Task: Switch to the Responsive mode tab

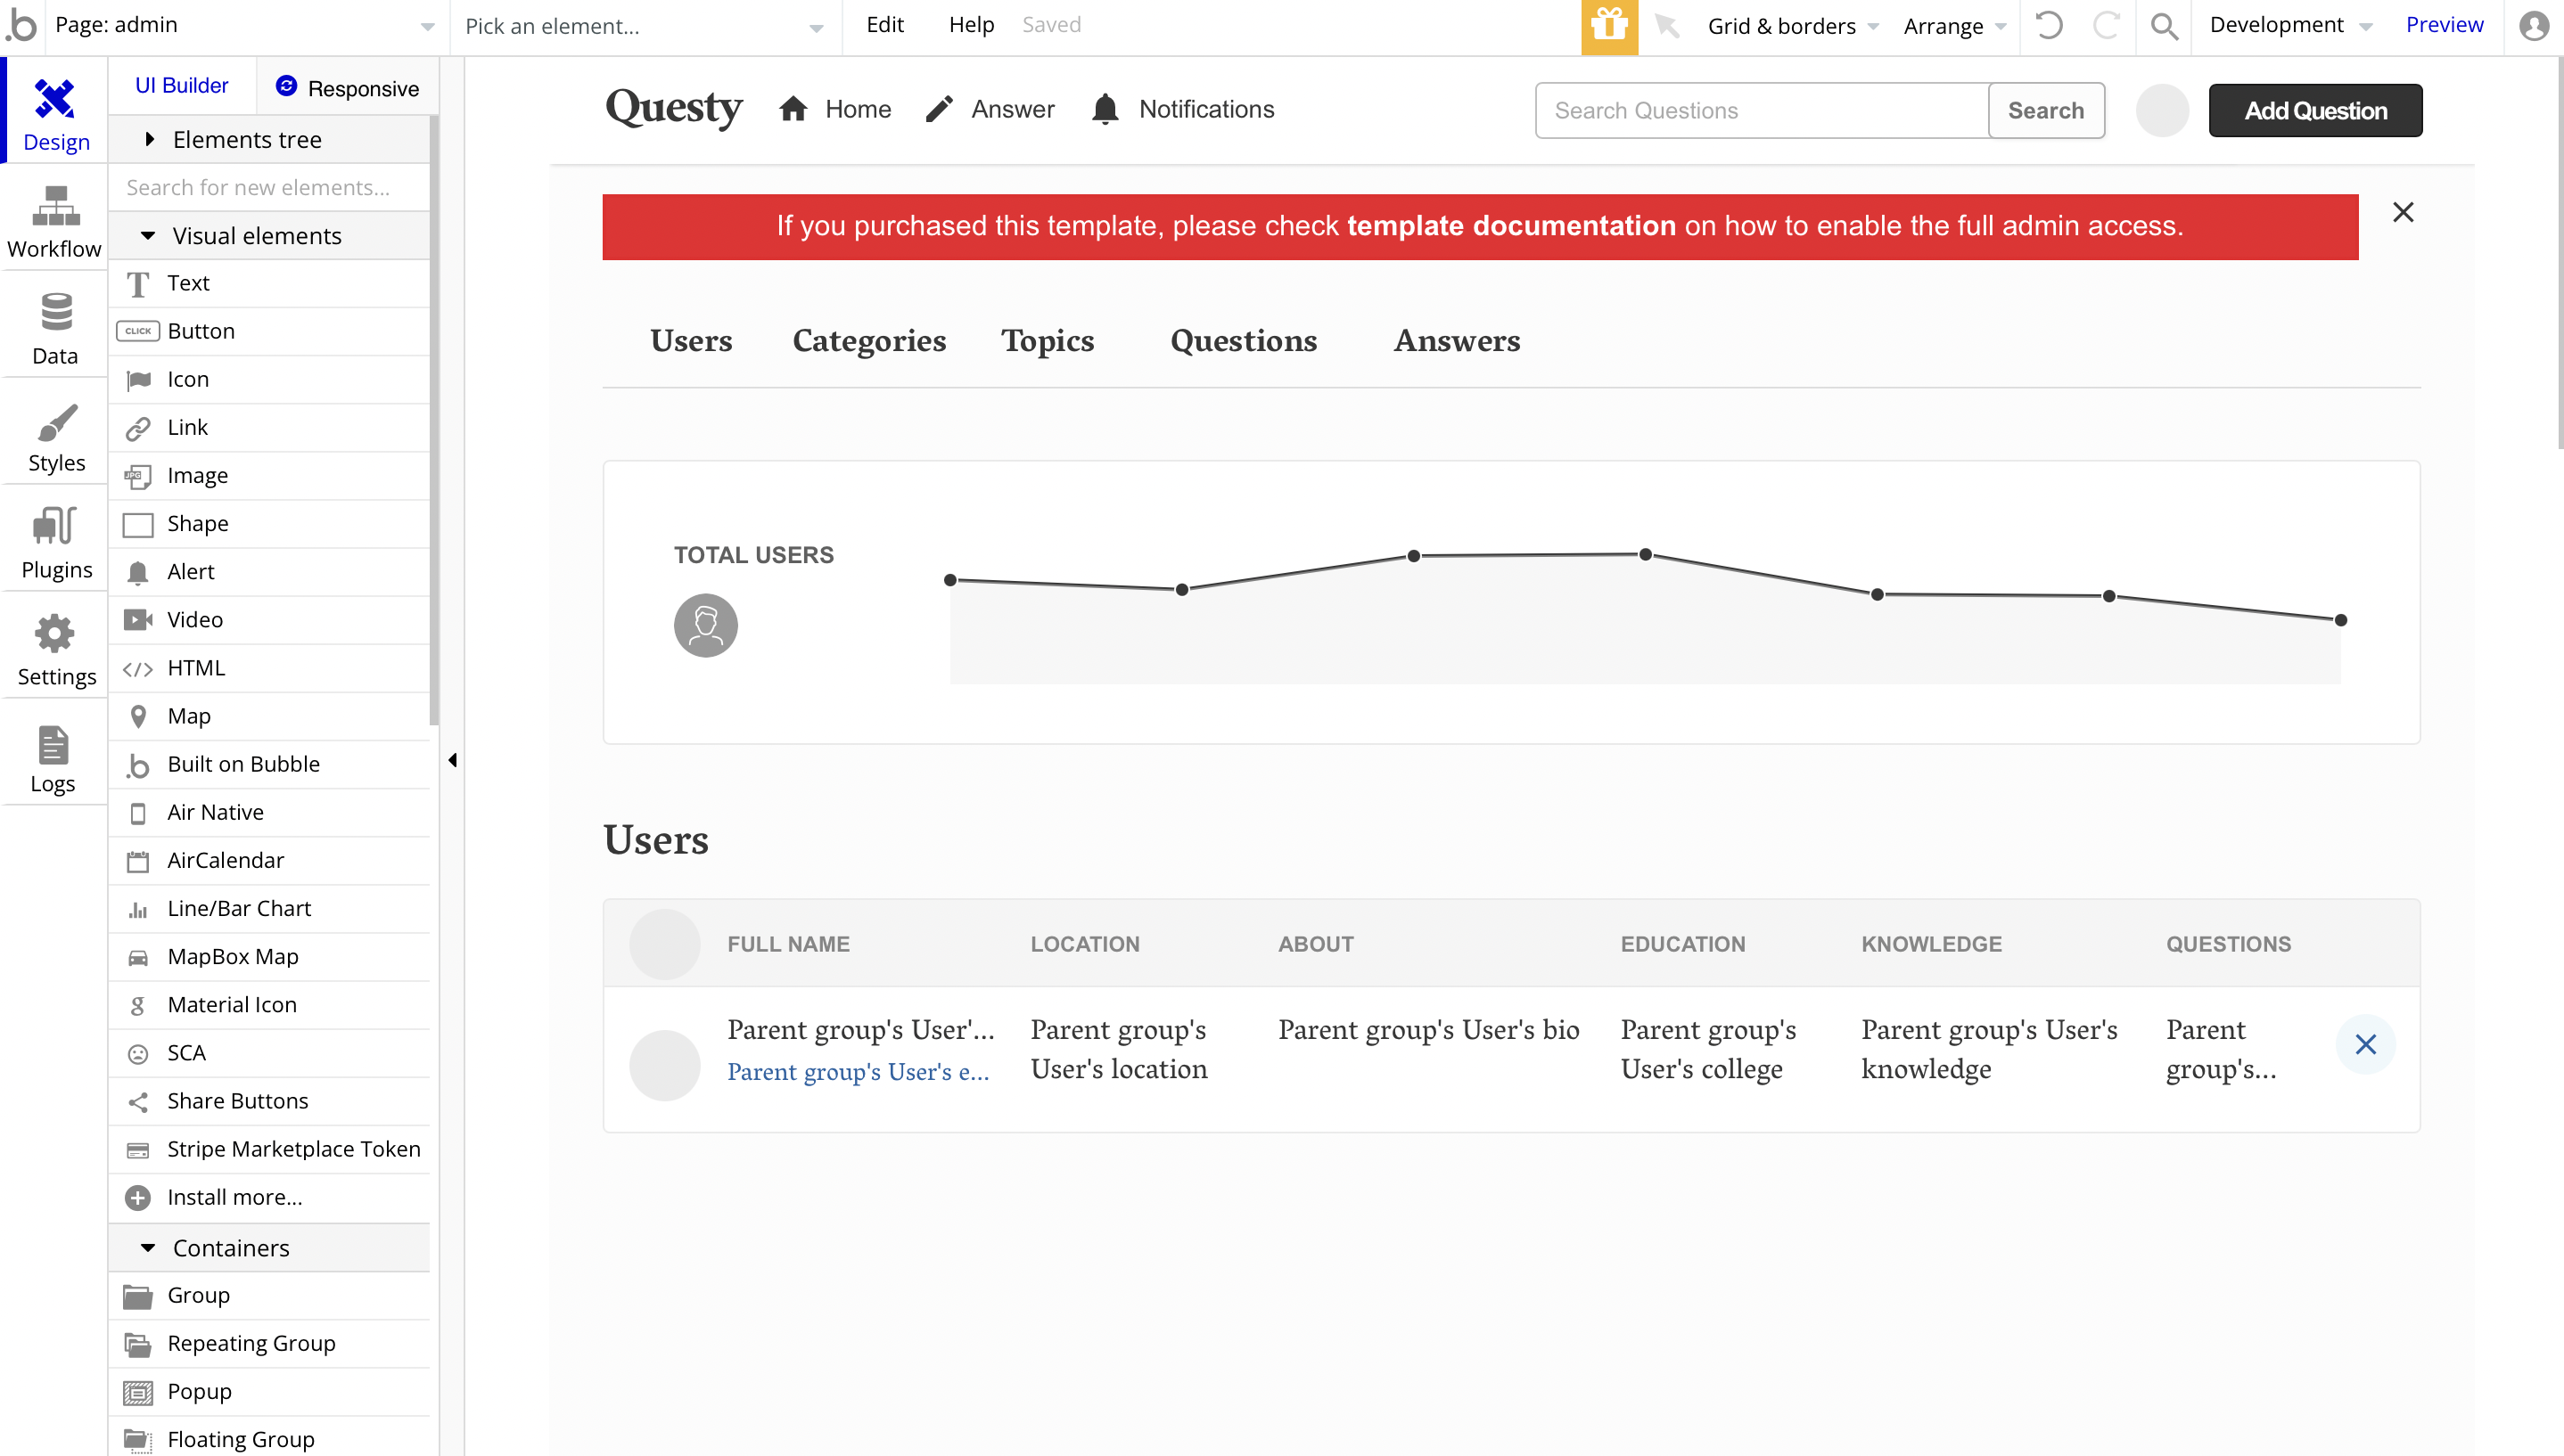Action: tap(347, 88)
